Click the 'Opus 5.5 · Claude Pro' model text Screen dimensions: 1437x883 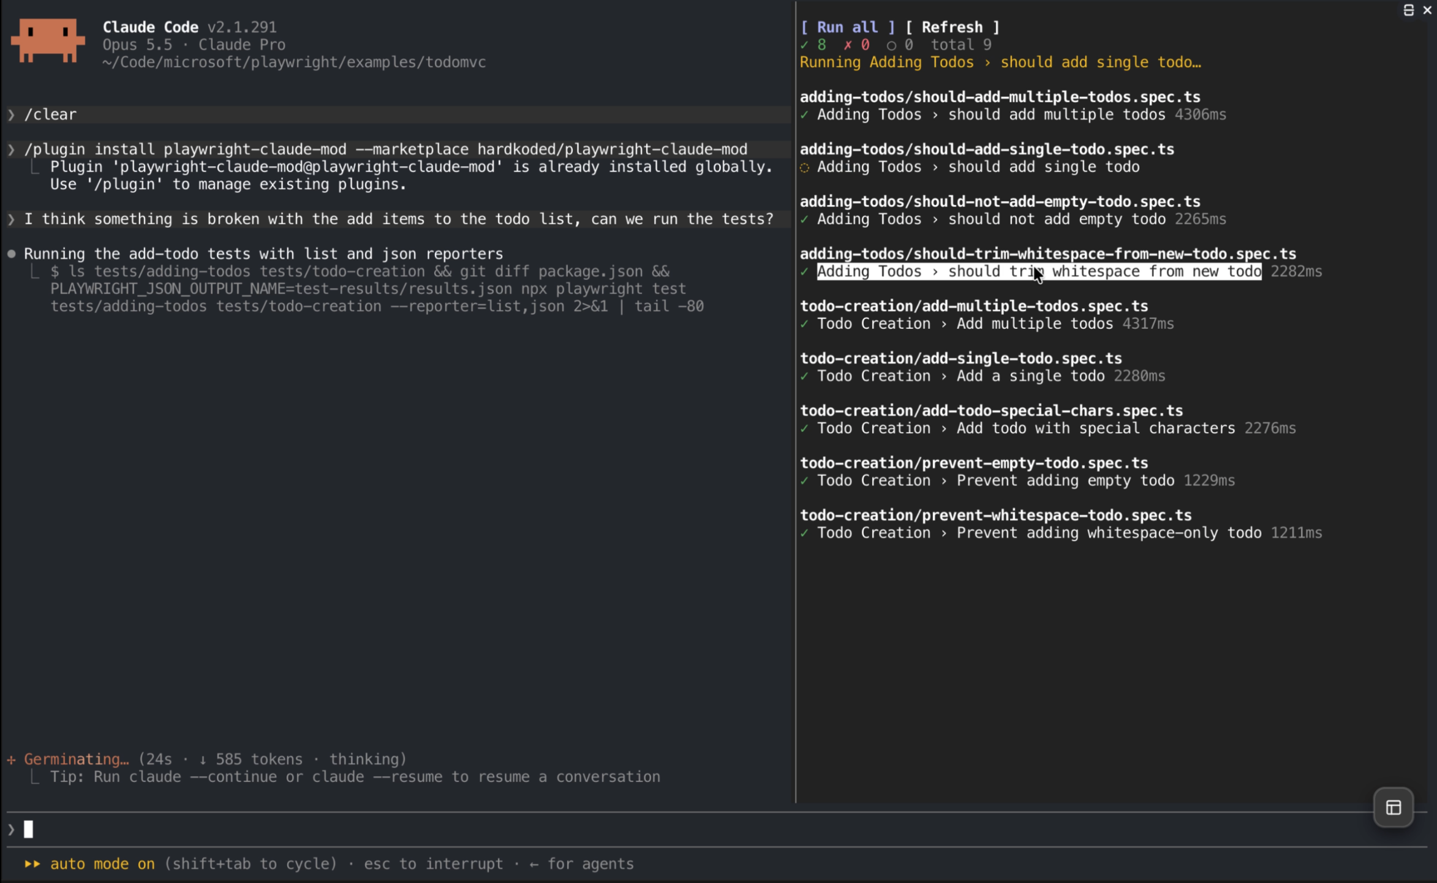194,45
